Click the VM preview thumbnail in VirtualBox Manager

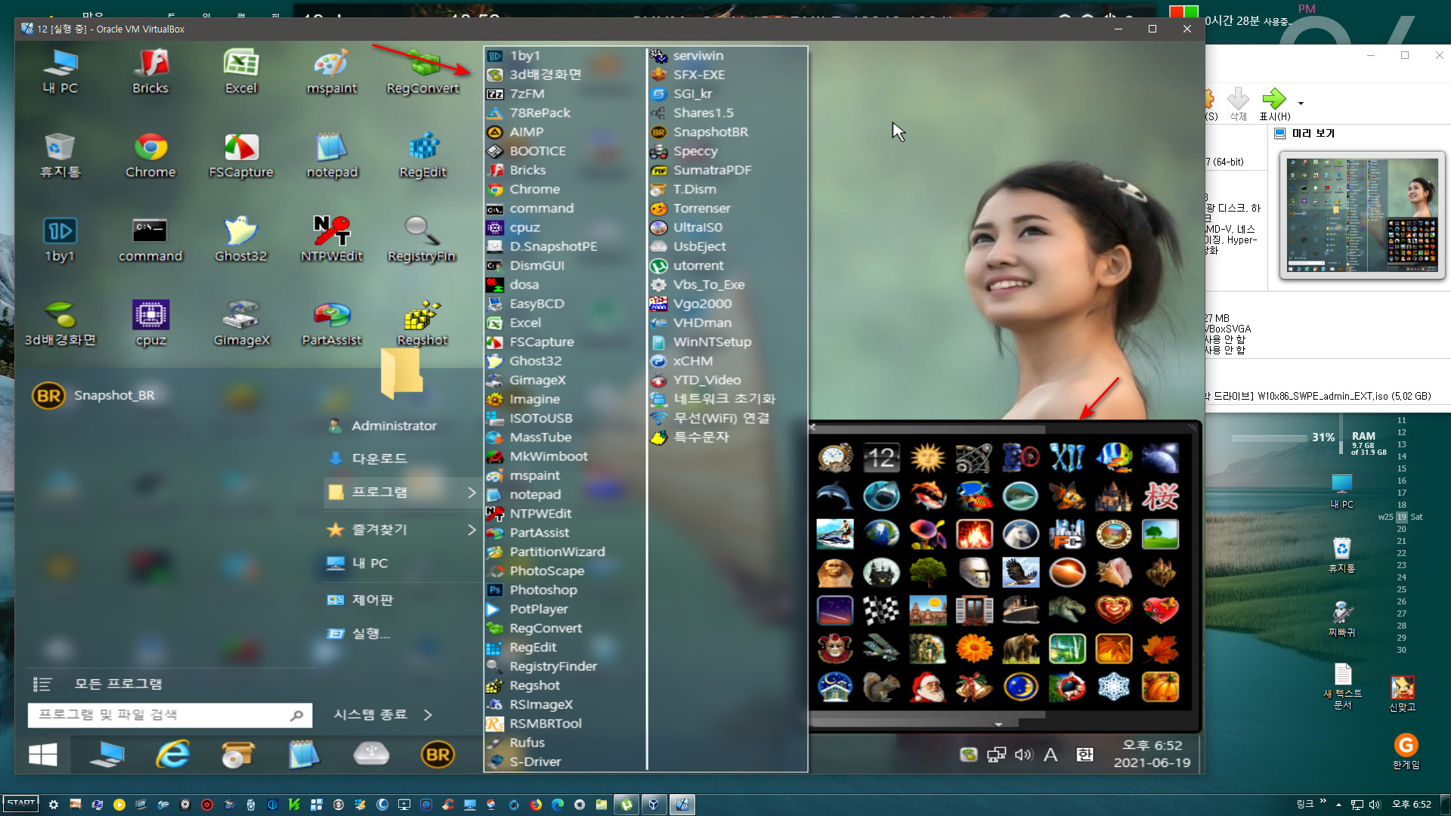[1362, 215]
